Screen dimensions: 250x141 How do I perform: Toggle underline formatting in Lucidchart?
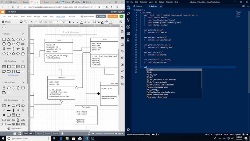pyautogui.click(x=78, y=22)
